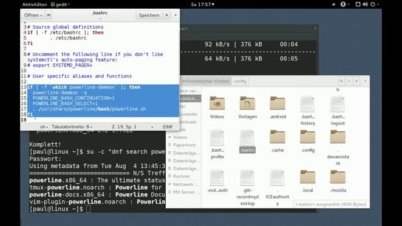The image size is (402, 226).
Task: Open the Videos folder icon
Action: click(x=217, y=103)
